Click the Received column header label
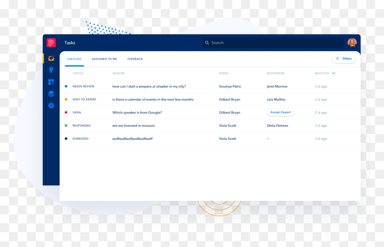 (x=322, y=73)
